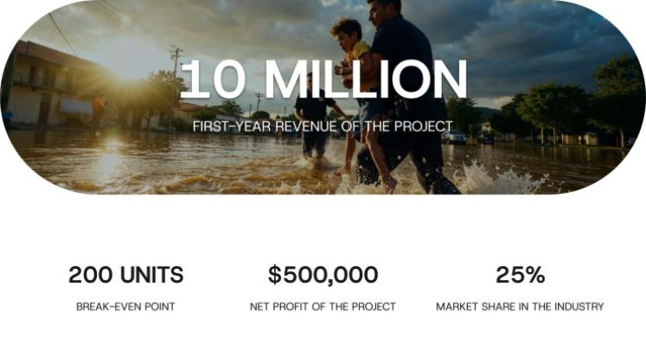Click the "10 MILLION" headline text

(323, 80)
